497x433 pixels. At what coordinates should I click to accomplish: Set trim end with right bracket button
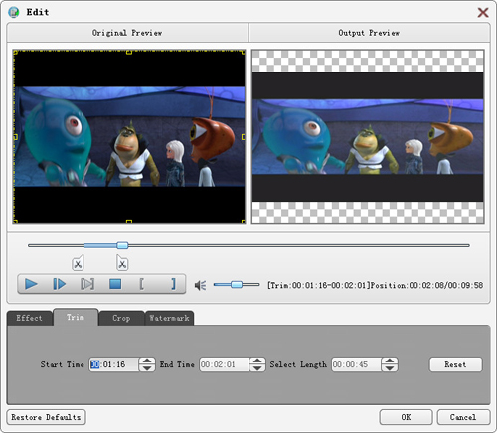[173, 284]
